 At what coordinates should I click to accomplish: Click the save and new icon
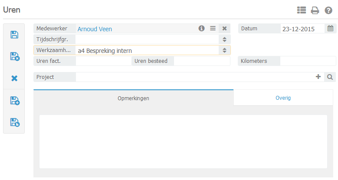pyautogui.click(x=14, y=101)
